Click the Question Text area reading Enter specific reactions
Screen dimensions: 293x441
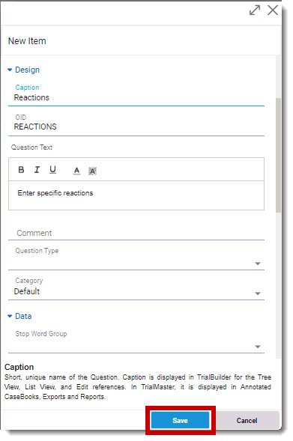point(136,195)
